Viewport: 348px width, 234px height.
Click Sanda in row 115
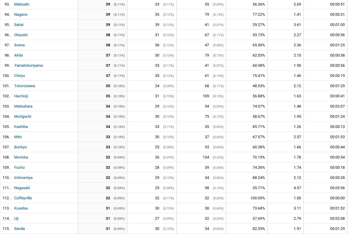(19, 229)
